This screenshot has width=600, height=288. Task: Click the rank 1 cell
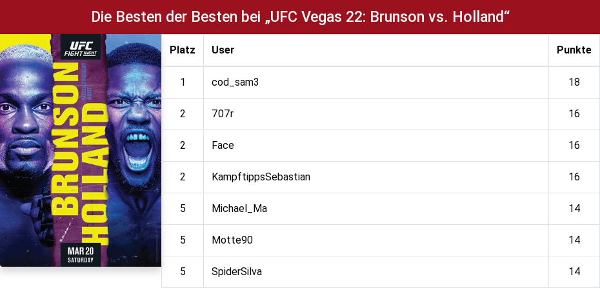(183, 82)
